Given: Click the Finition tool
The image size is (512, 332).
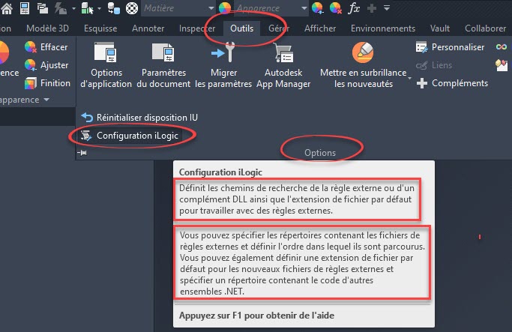Looking at the screenshot, I should click(46, 83).
